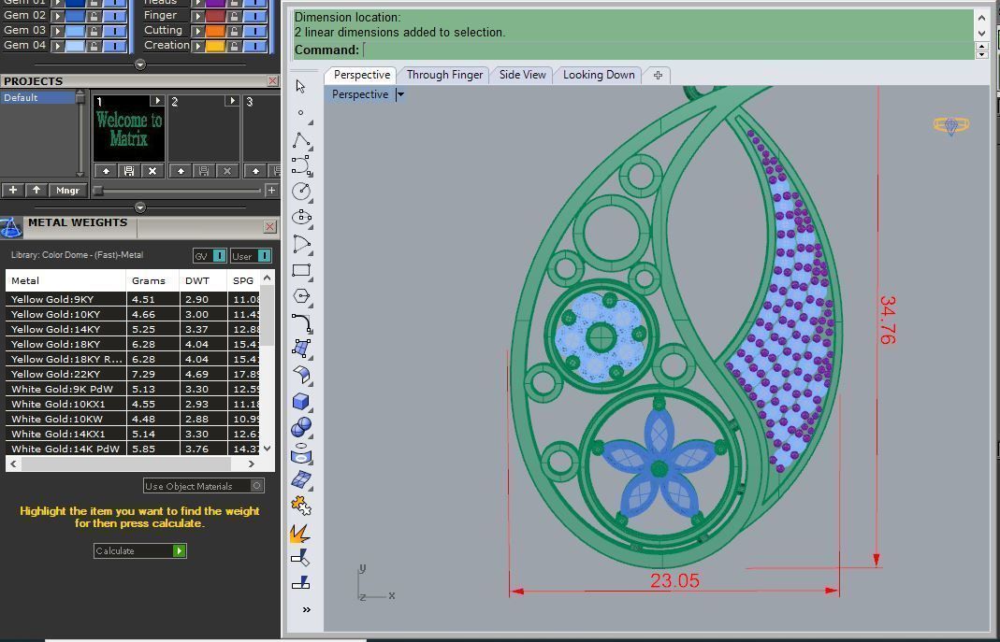Screen dimensions: 1000x642
Task: Load project slot 1 upload arrow
Action: (x=106, y=171)
